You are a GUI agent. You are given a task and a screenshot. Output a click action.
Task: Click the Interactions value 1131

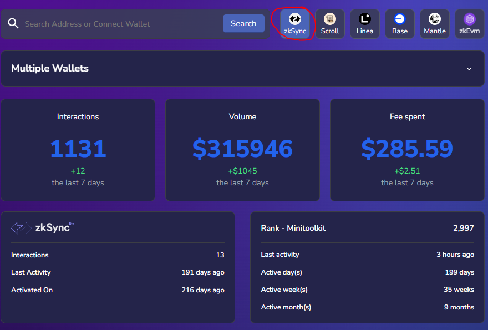coord(78,149)
